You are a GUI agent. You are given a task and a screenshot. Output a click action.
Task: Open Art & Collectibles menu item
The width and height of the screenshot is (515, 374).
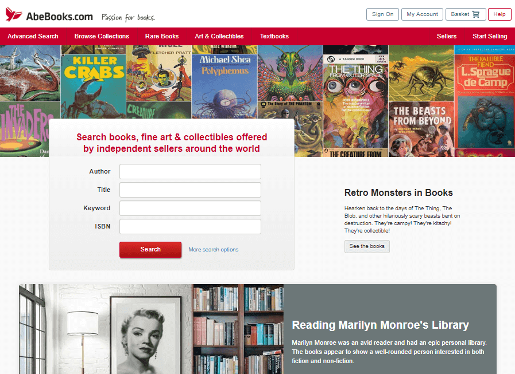[219, 36]
